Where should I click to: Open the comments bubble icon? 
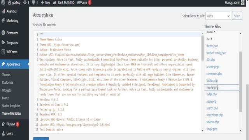point(33,3)
